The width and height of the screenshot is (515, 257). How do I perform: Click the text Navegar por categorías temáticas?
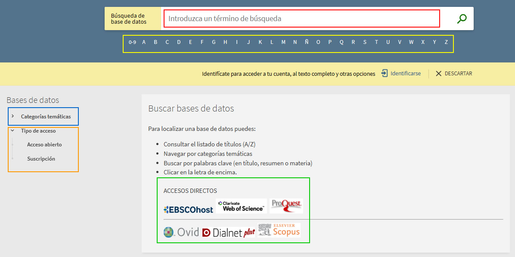tap(208, 154)
